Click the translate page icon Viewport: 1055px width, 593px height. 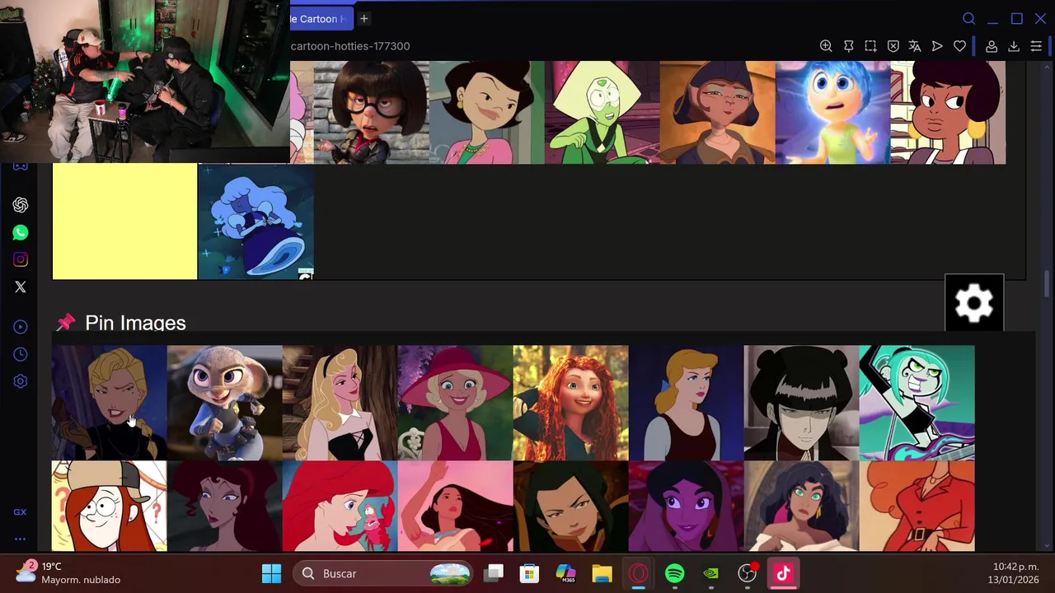coord(915,46)
